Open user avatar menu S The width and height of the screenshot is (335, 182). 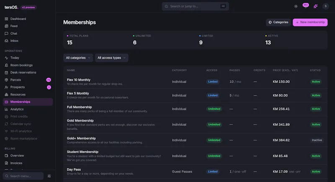326,6
